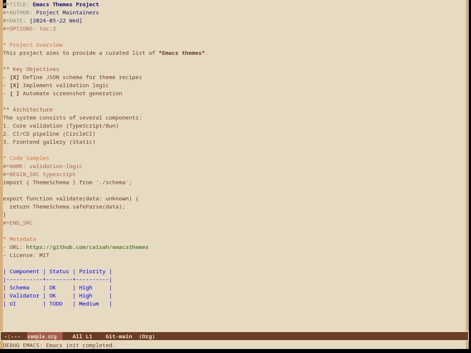471x353 pixels.
Task: Click the CI/CD pipeline (CircleCI) list item
Action: pyautogui.click(x=49, y=134)
